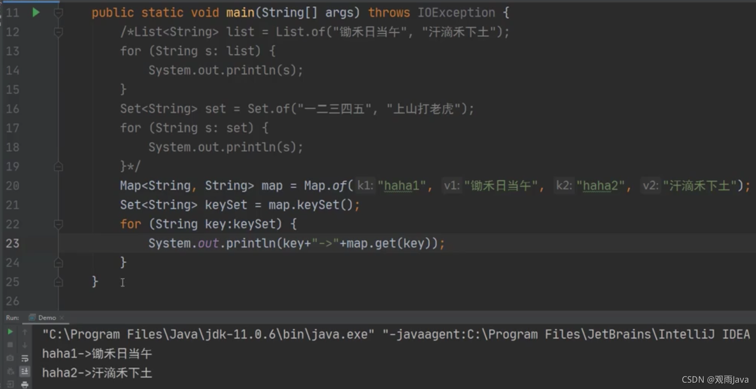
Task: Place cursor on 'IOException' in line 11
Action: pos(456,13)
